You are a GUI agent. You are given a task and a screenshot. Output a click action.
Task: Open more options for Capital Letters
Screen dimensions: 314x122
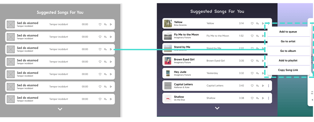tap(269, 86)
